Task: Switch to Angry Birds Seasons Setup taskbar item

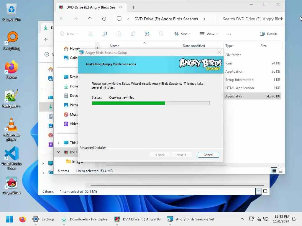Action: 191,219
